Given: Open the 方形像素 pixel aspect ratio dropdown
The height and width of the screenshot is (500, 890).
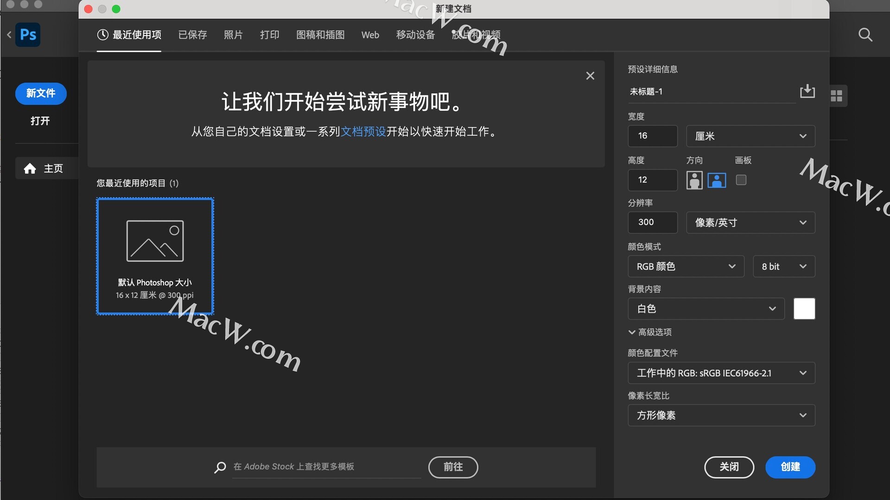Looking at the screenshot, I should pos(721,415).
